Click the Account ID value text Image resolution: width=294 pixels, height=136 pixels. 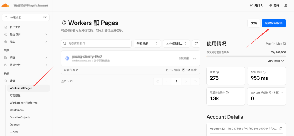[x=253, y=129]
